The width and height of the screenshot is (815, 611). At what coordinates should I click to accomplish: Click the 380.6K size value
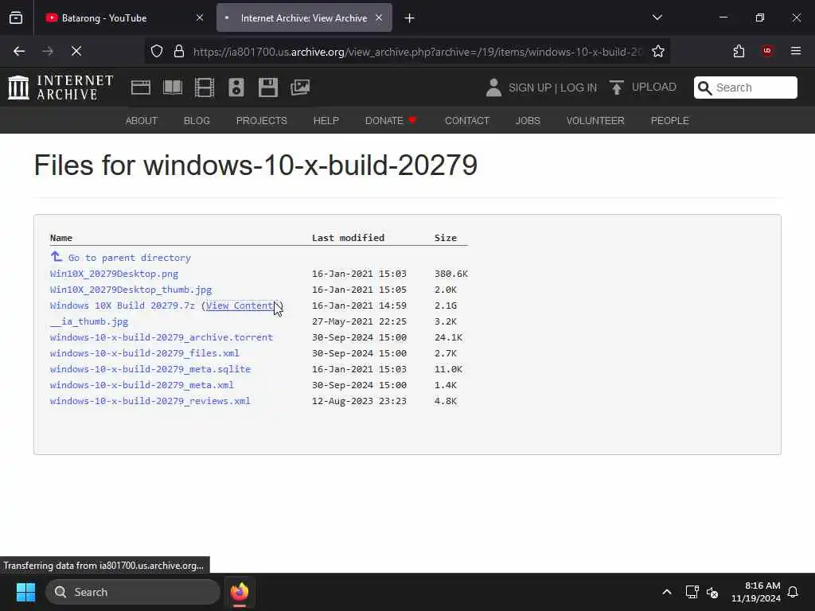pos(451,274)
